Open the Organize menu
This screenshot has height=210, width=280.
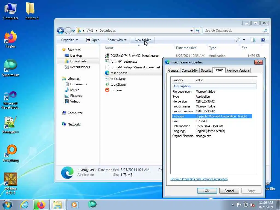click(x=69, y=40)
